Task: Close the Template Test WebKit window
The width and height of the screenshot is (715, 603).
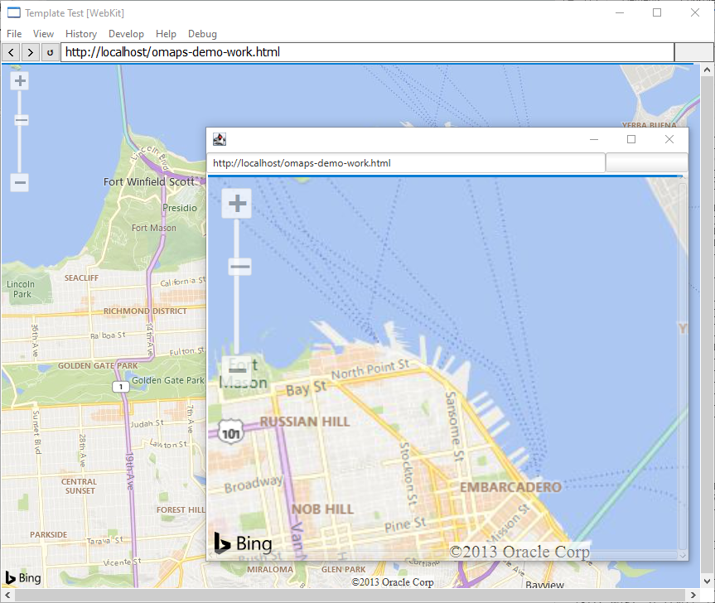Action: (695, 12)
